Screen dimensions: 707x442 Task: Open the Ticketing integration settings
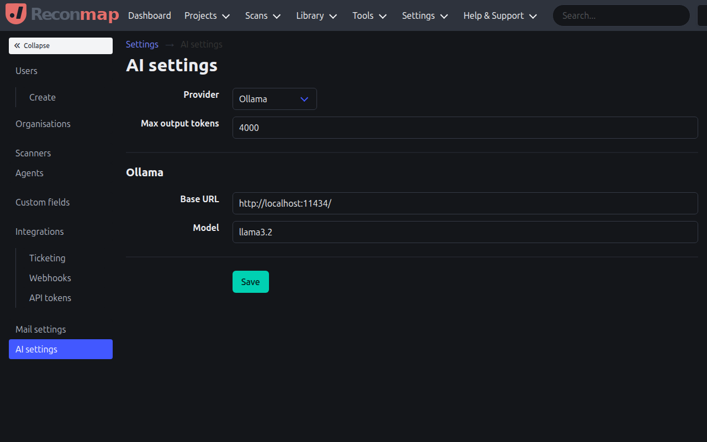tap(47, 258)
